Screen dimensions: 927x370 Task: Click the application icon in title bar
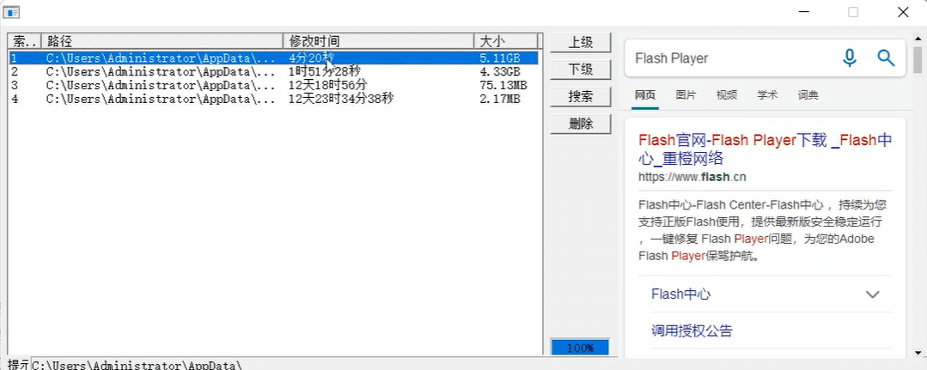(x=12, y=12)
